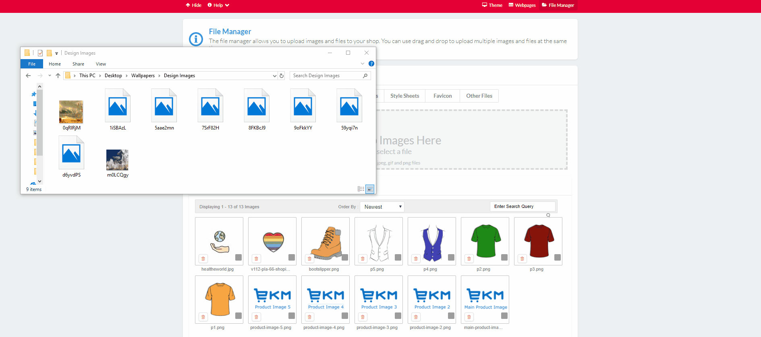Switch to the Other Files tab

479,96
